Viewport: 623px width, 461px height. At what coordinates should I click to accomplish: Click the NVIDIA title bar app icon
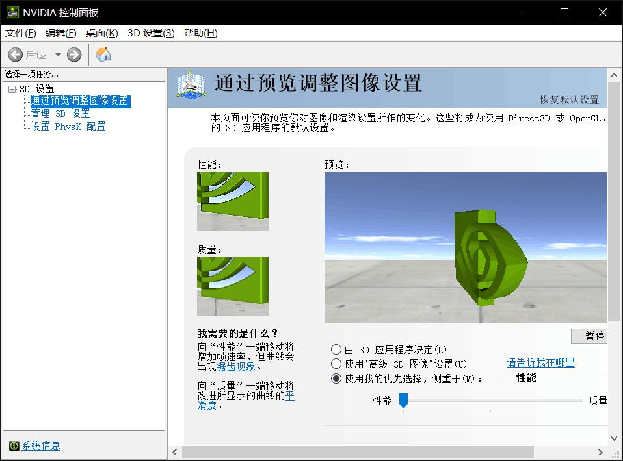point(12,12)
